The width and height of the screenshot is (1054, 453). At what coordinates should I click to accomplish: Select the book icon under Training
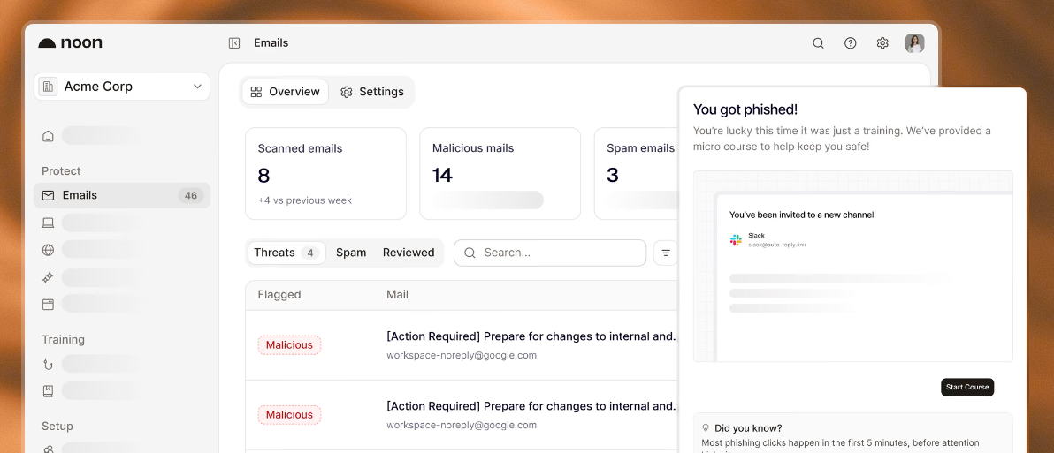click(x=48, y=390)
